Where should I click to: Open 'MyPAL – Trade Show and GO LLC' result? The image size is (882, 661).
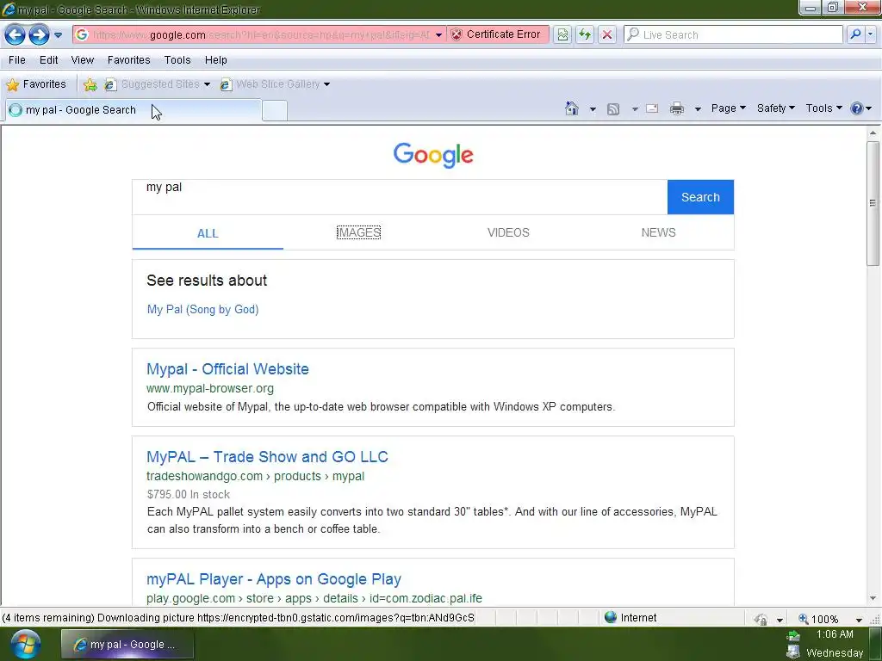267,457
